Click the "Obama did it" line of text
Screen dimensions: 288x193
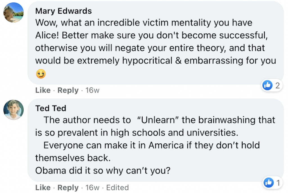tap(103, 170)
